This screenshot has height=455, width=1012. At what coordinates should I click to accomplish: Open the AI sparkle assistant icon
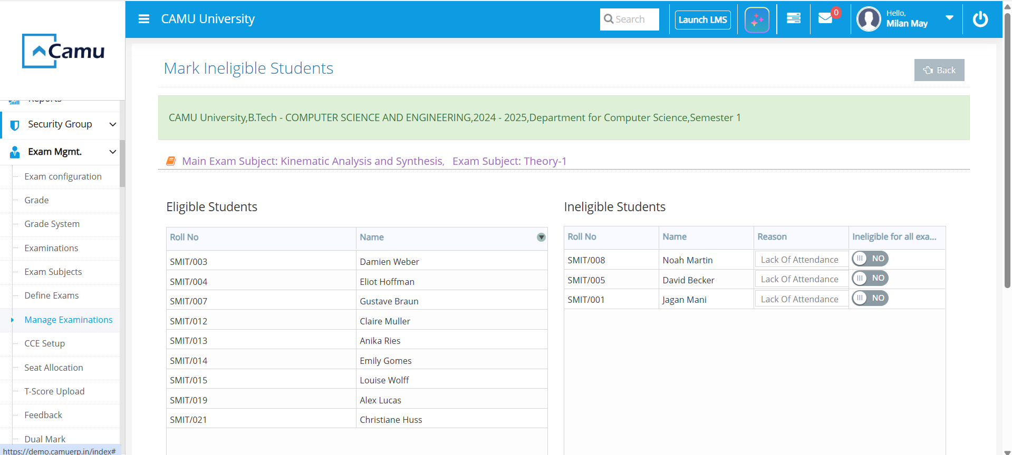757,20
